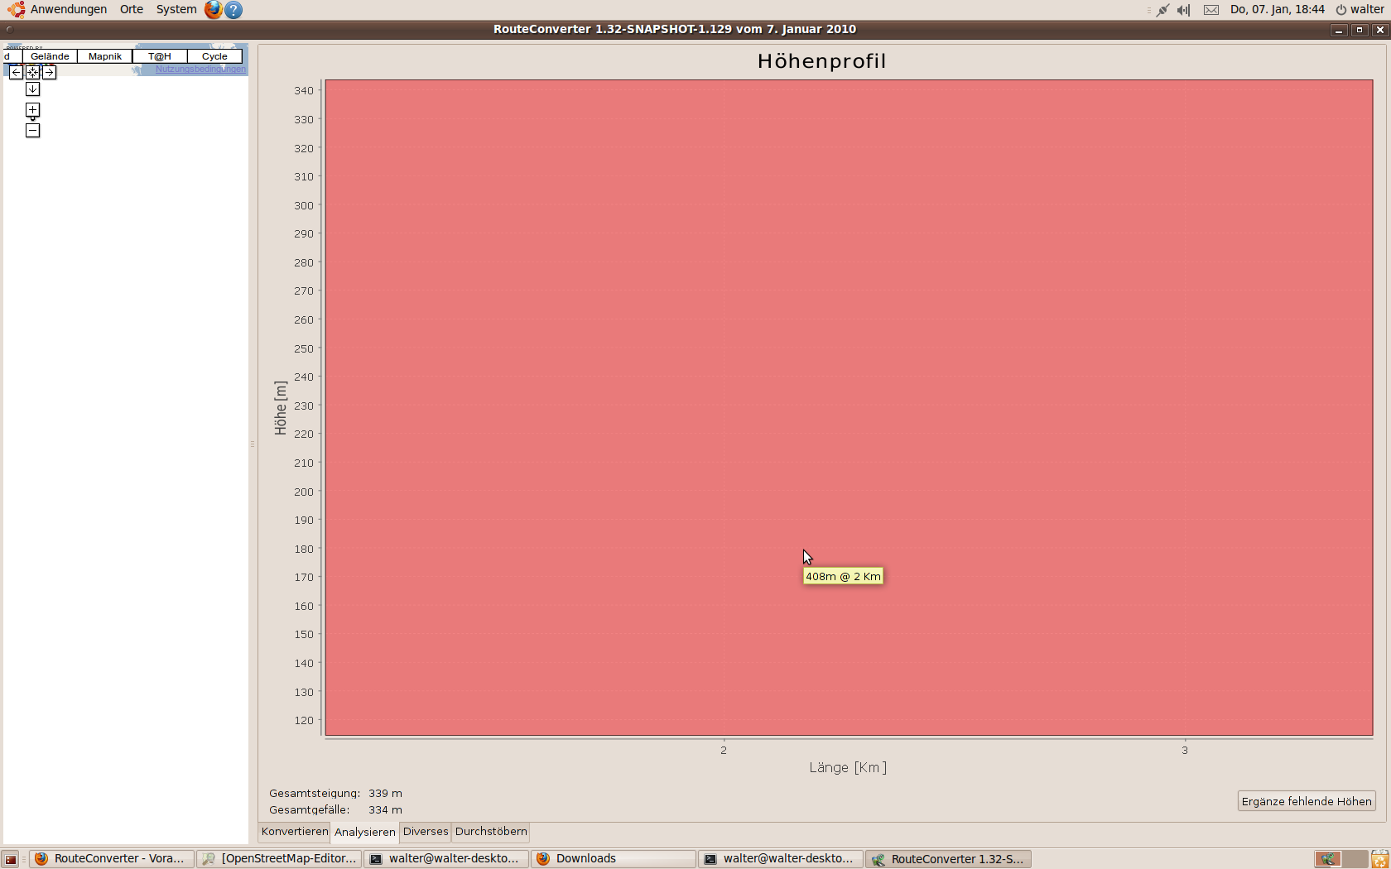Screen dimensions: 1391x869
Task: Open the Orte menu
Action: 131,10
